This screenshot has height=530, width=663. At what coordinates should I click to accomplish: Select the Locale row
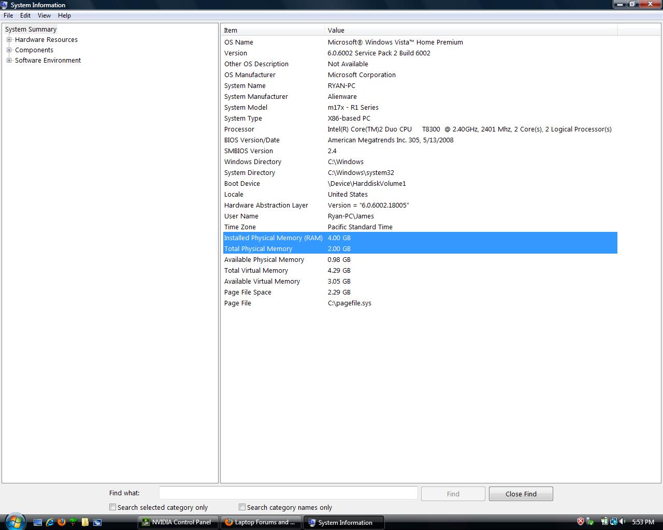tap(420, 195)
